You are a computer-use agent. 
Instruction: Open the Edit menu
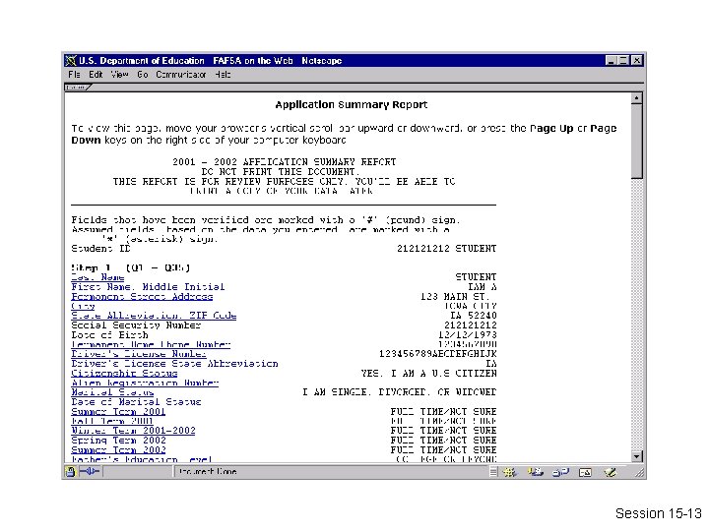point(96,75)
